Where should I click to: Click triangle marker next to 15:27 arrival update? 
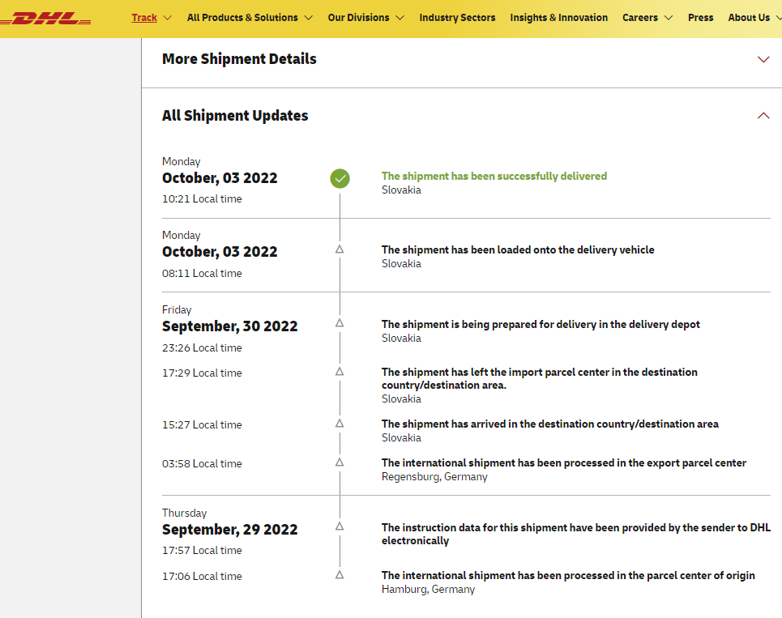(340, 424)
